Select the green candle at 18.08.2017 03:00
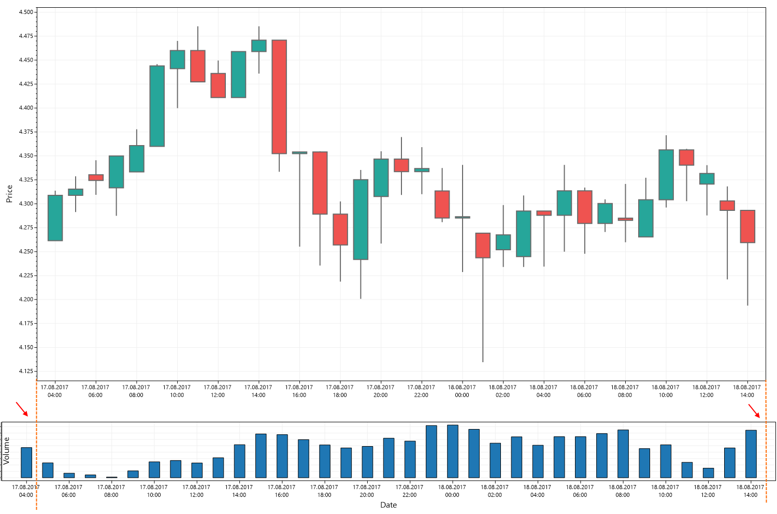 tap(524, 234)
